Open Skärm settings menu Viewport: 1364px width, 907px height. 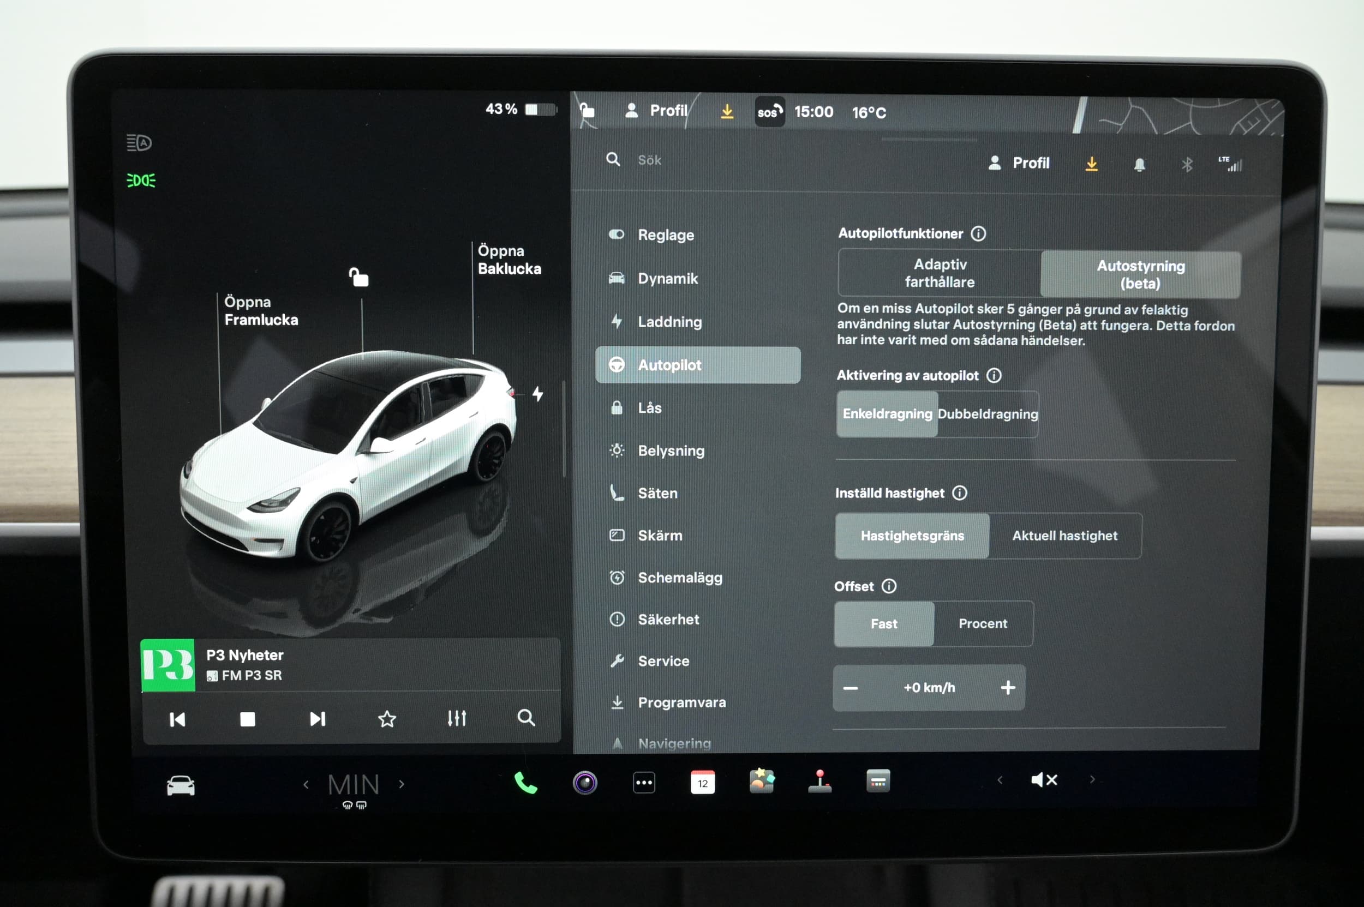698,535
